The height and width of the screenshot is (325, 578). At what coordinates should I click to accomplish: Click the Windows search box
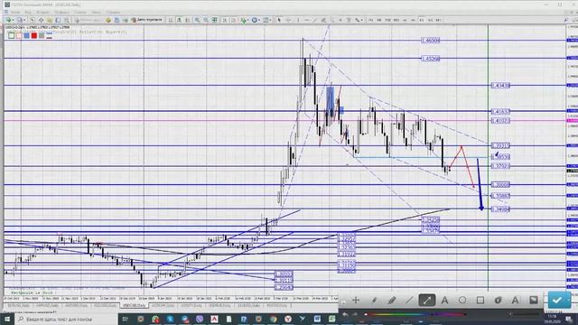pos(66,319)
